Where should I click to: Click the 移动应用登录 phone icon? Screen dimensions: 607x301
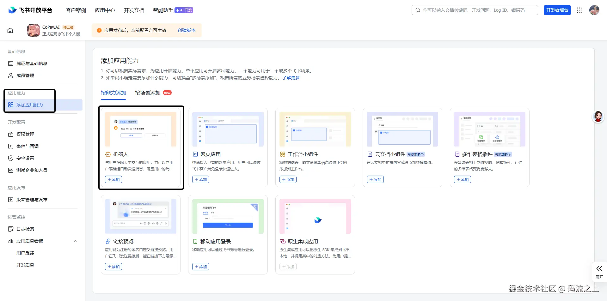(195, 241)
